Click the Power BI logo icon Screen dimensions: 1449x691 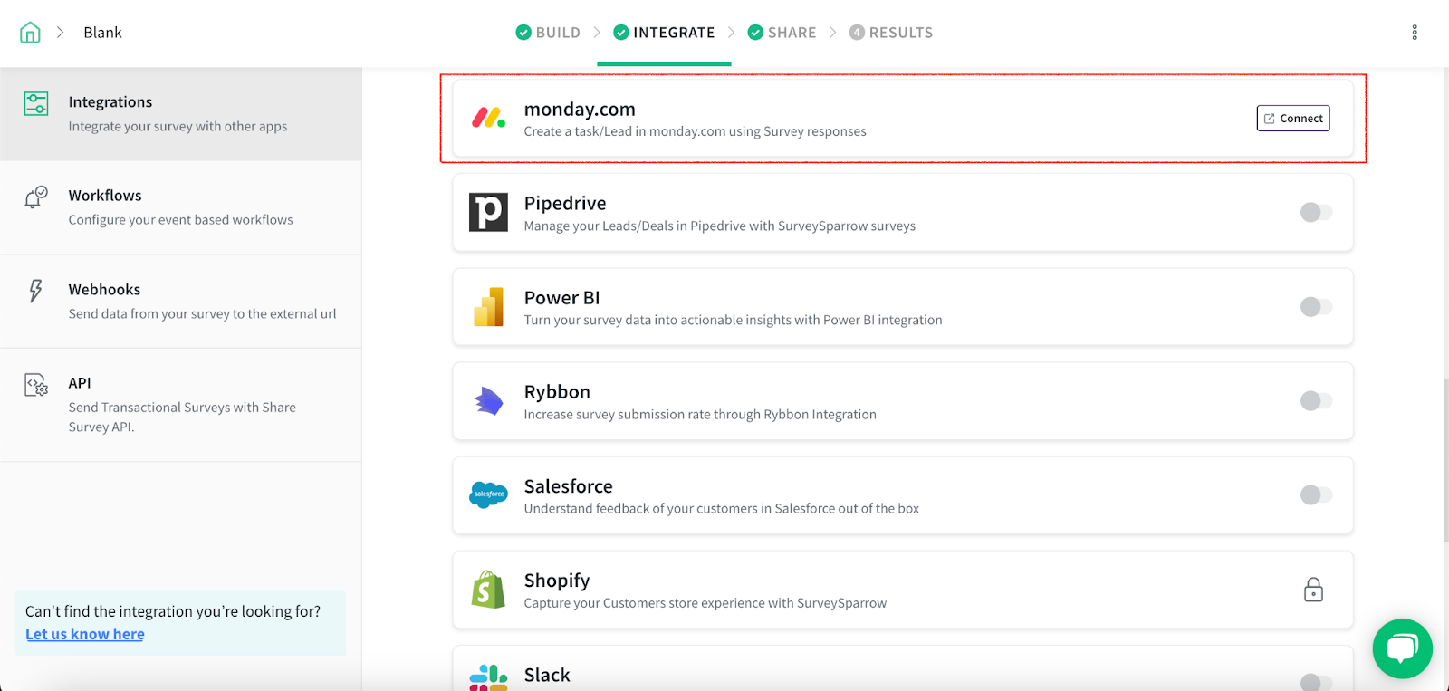pos(488,306)
